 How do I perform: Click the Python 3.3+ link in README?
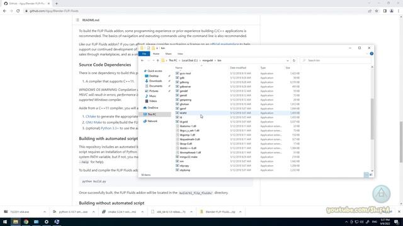110,128
